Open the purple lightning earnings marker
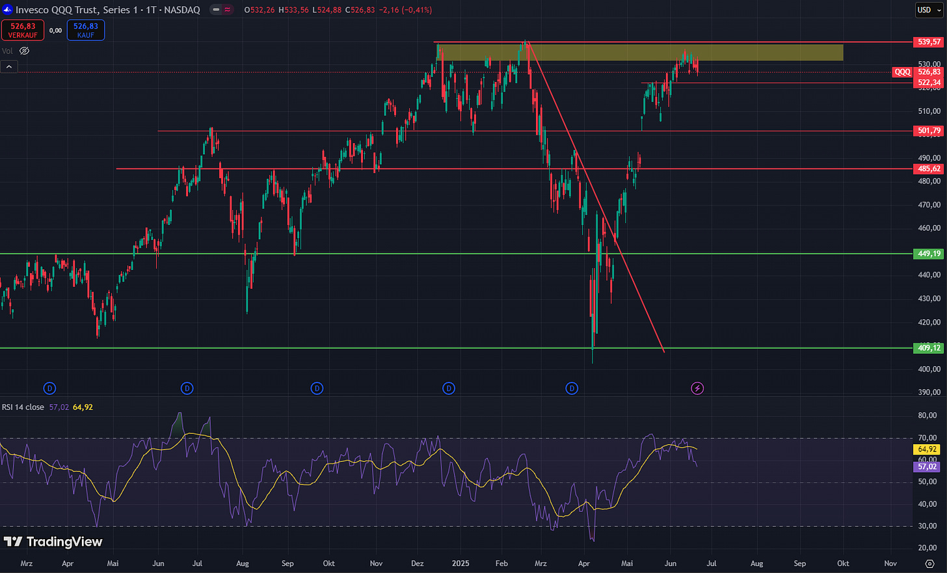This screenshot has height=573, width=947. pos(697,388)
